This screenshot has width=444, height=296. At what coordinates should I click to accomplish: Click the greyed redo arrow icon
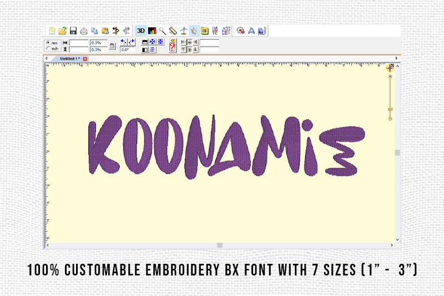point(127,31)
